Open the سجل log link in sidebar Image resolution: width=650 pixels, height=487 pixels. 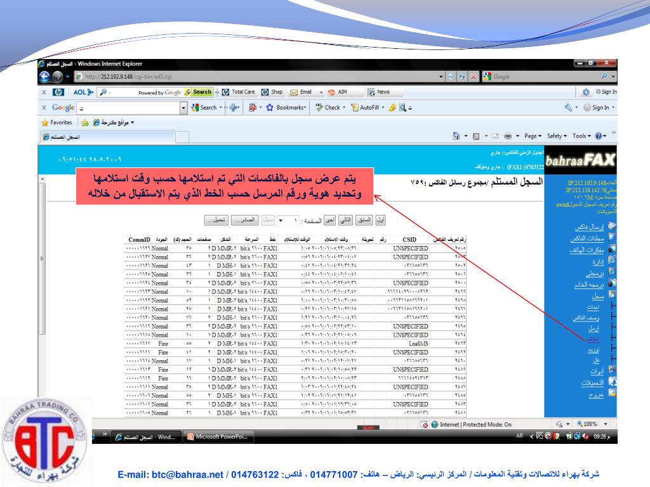(x=598, y=296)
